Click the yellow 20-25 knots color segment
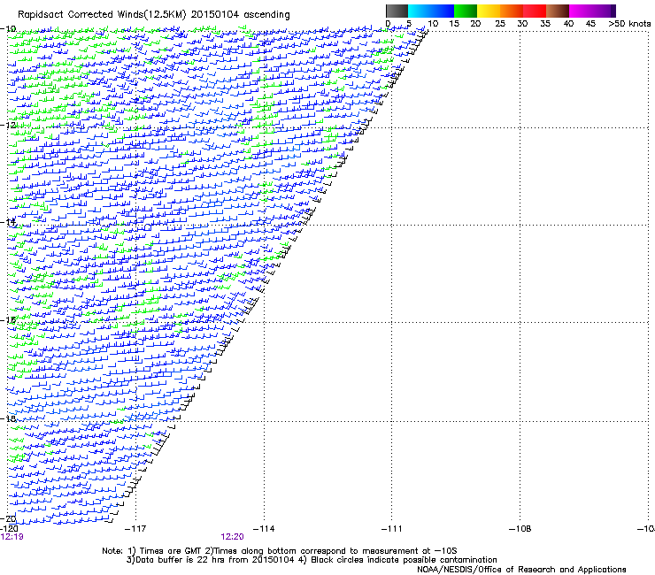This screenshot has width=655, height=575. pos(489,11)
